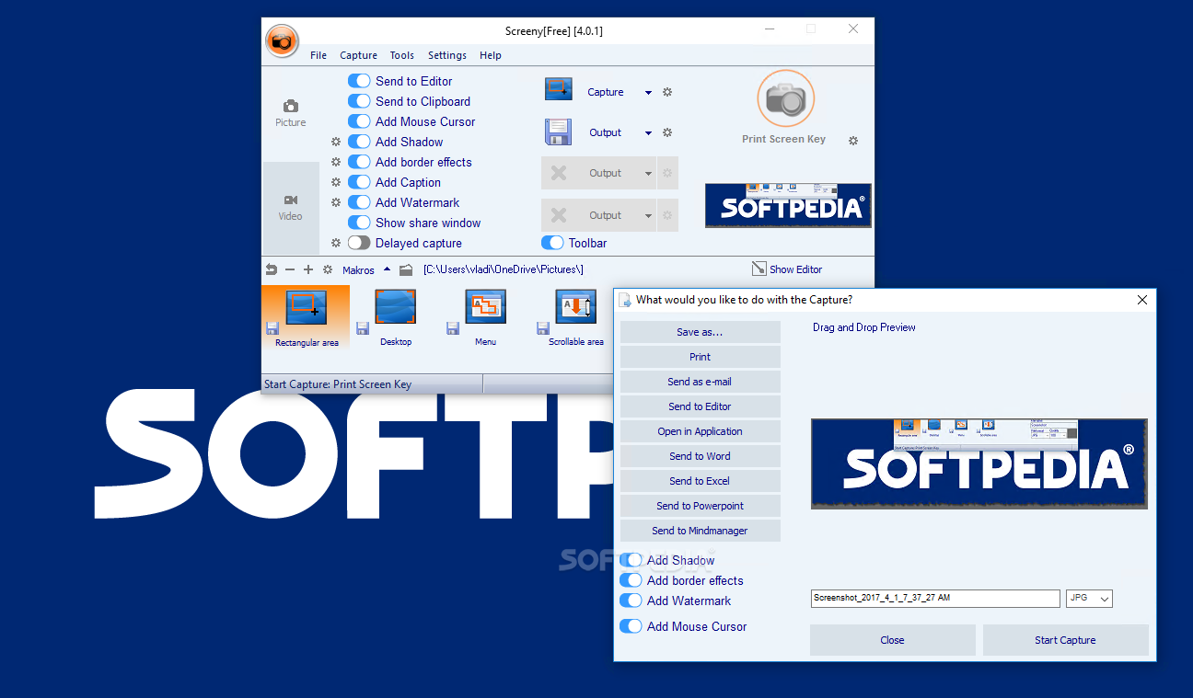Open the gear next to Delayed capture
This screenshot has width=1193, height=698.
pos(336,243)
